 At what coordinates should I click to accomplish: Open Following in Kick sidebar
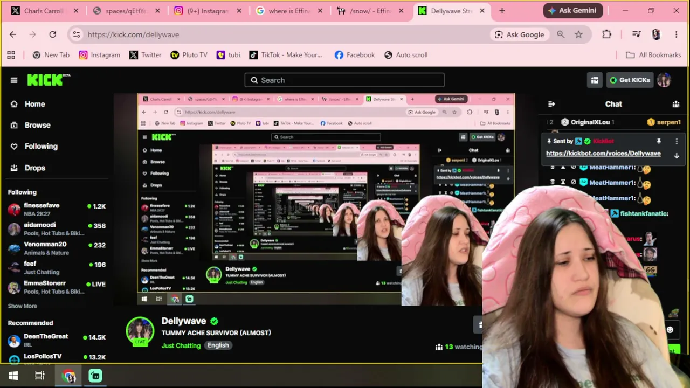[x=41, y=146]
